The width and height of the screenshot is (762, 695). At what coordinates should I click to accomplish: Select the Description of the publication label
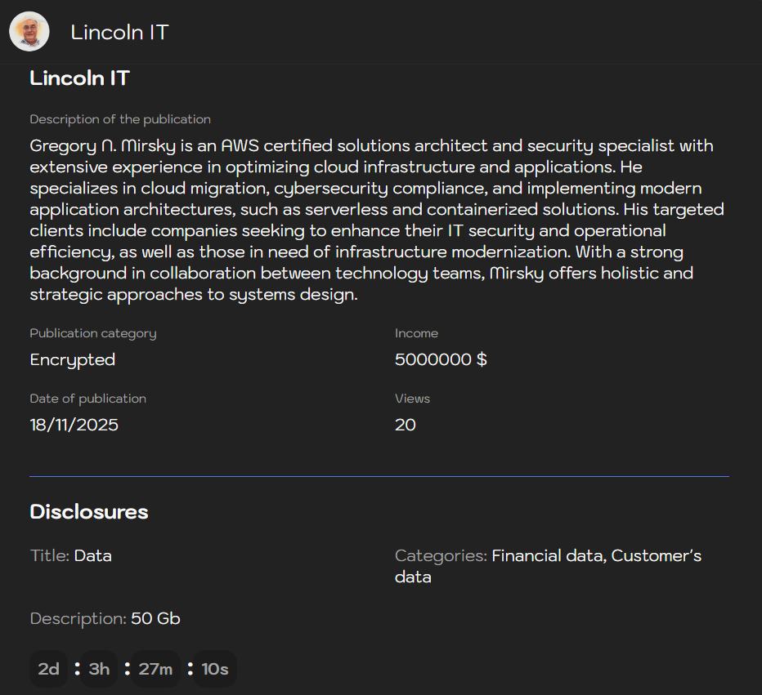(x=120, y=119)
